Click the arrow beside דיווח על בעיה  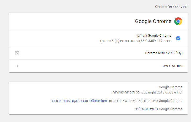click(x=17, y=66)
